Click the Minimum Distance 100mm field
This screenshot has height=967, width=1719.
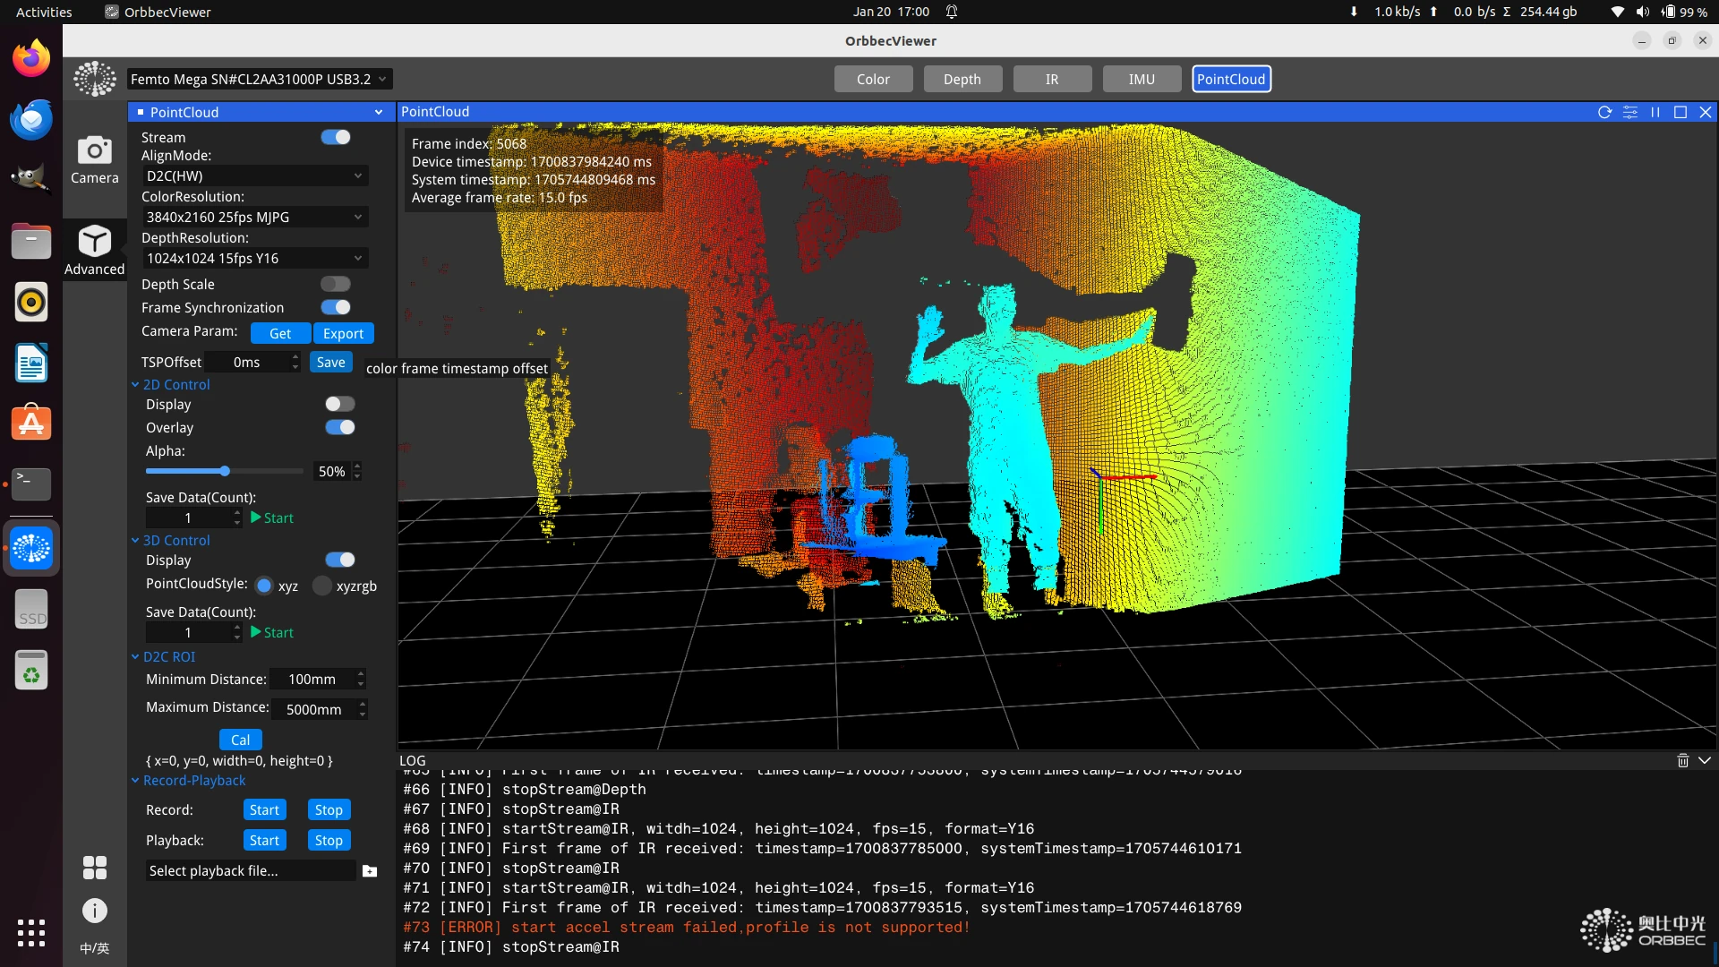coord(312,679)
